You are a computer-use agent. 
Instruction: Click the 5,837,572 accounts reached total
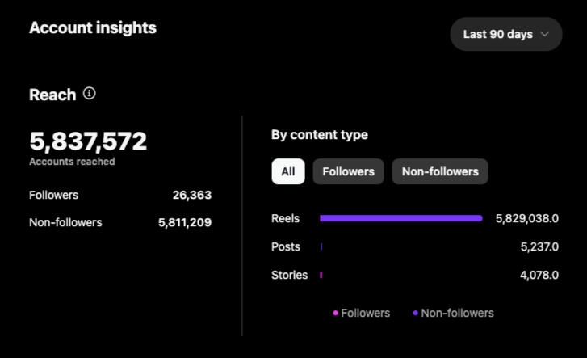(88, 141)
